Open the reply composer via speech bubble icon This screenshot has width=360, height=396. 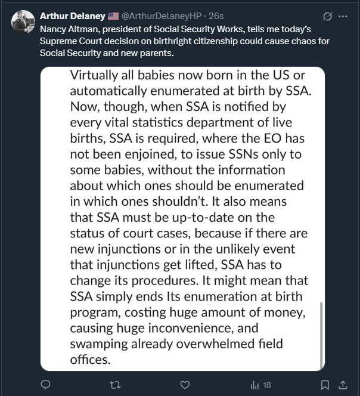coord(45,385)
